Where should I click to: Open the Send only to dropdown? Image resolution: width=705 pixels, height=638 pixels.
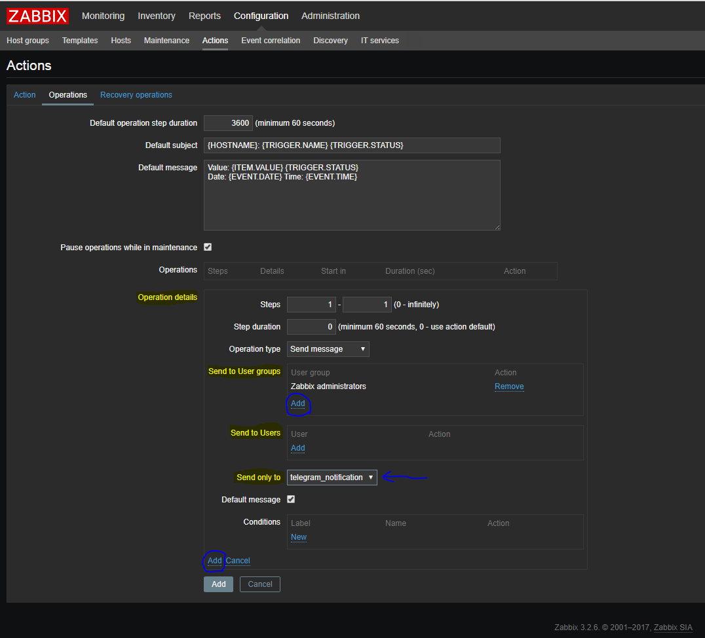(x=332, y=478)
